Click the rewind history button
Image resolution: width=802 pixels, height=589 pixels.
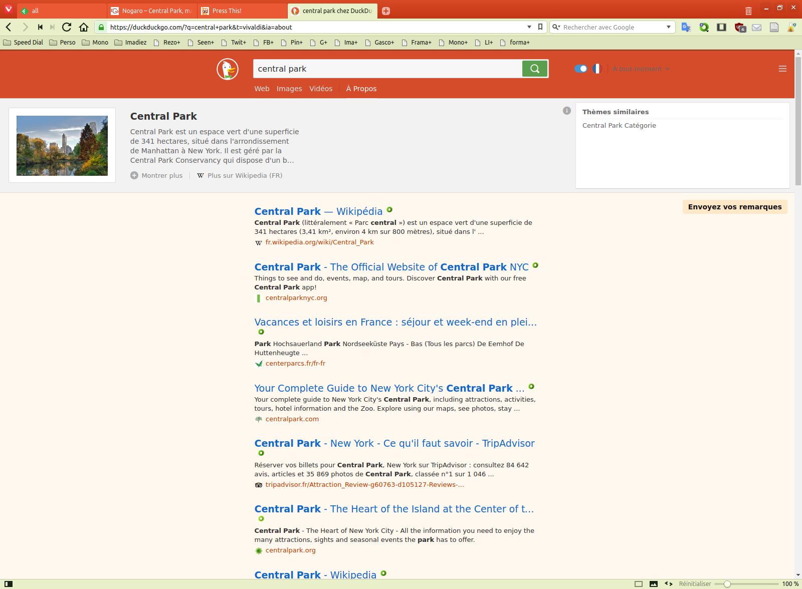point(40,27)
